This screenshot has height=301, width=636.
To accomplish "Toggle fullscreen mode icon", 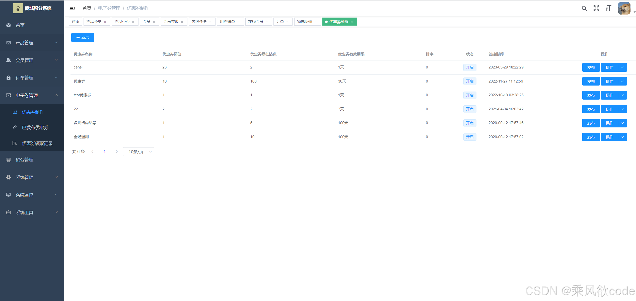I will [x=596, y=8].
